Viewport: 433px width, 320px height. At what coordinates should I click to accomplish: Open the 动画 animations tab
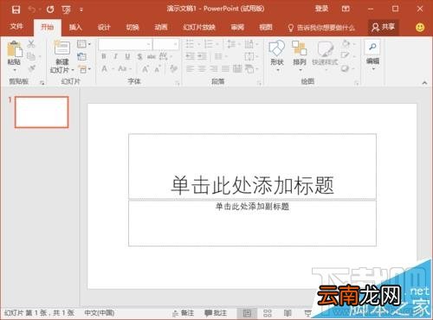[161, 27]
